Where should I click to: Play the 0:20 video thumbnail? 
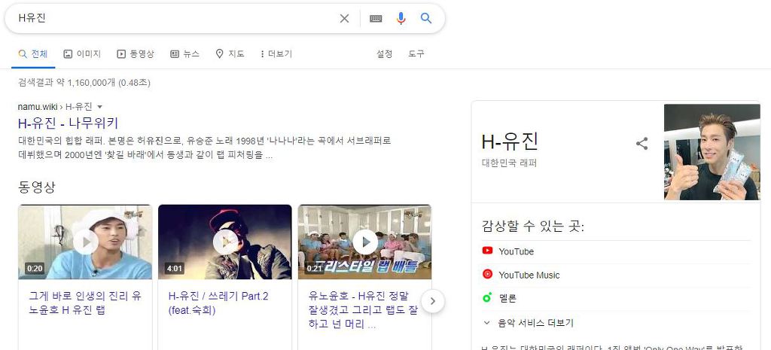[x=86, y=242]
